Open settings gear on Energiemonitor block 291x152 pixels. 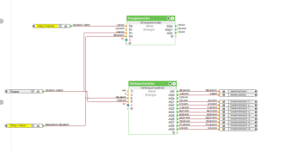pos(168,18)
